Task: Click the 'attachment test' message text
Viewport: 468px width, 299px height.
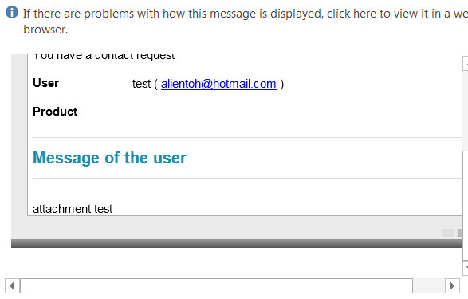Action: [x=73, y=209]
